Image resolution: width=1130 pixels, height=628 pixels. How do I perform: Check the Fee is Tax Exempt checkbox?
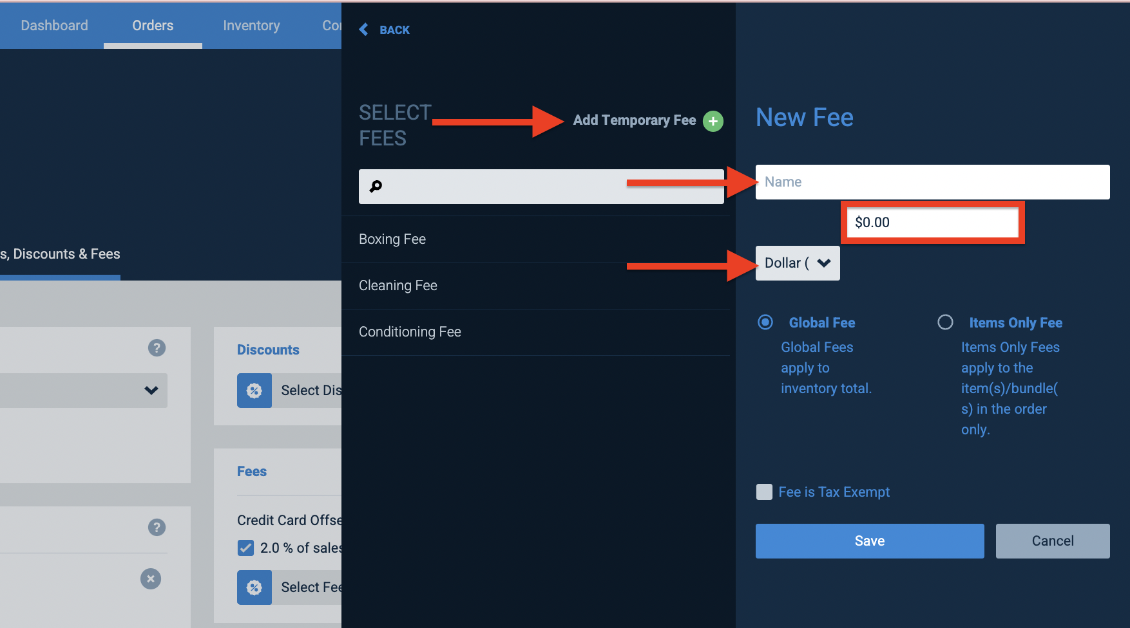tap(764, 492)
